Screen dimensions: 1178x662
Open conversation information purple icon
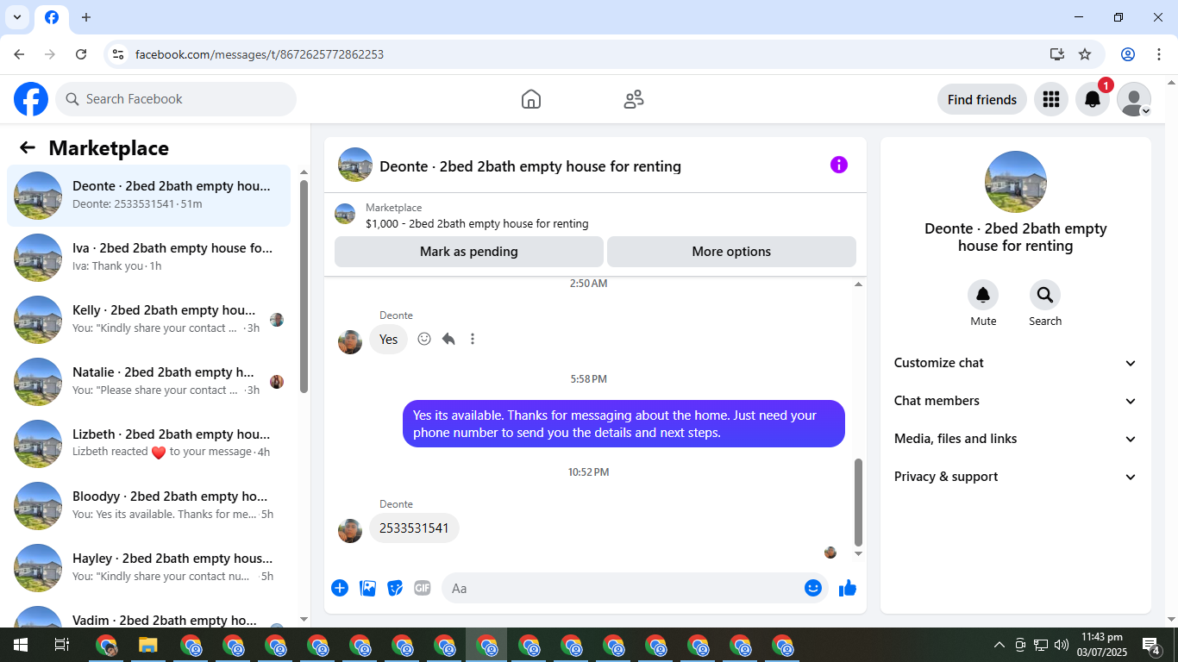point(839,165)
